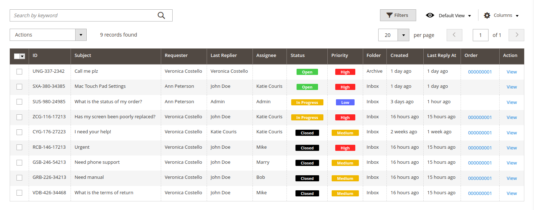Click the current page number field
The width and height of the screenshot is (534, 210).
(x=481, y=35)
